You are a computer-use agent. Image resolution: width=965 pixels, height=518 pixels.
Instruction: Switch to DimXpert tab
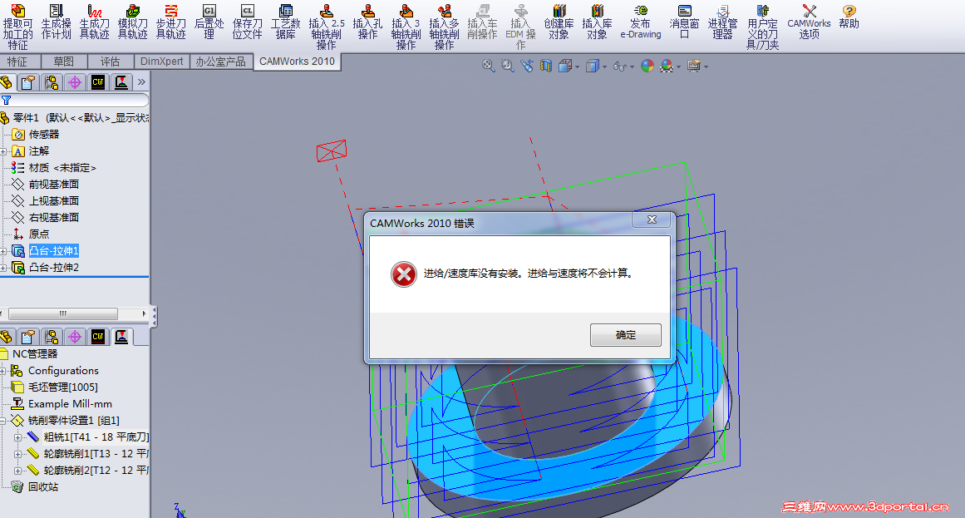[x=162, y=62]
